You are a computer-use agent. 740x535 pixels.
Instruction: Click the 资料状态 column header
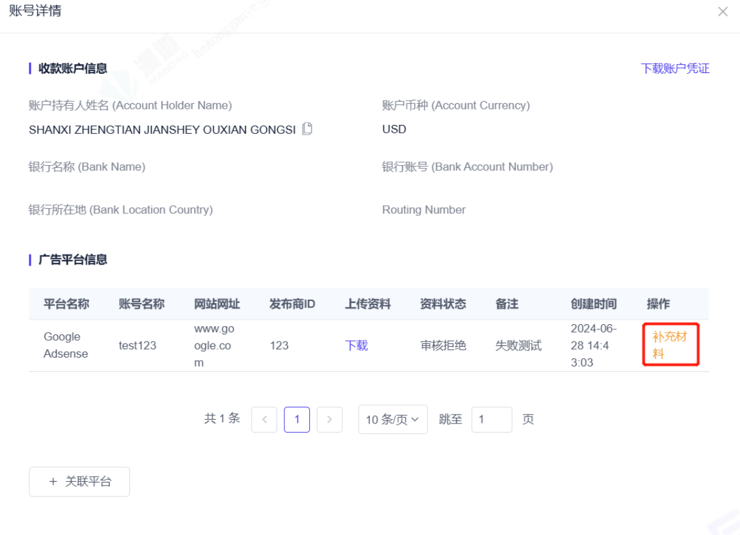click(443, 304)
